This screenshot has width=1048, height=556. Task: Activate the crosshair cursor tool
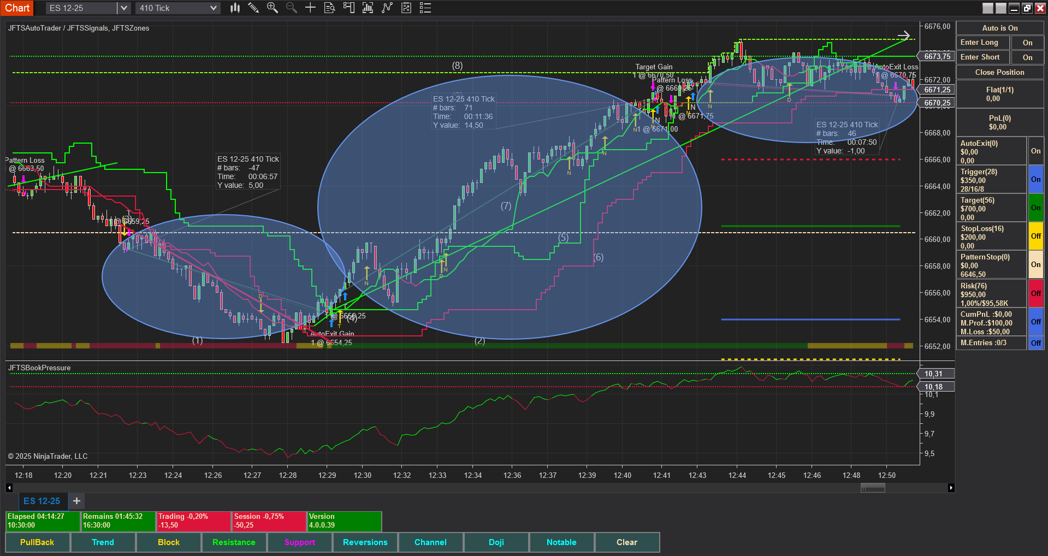coord(310,8)
